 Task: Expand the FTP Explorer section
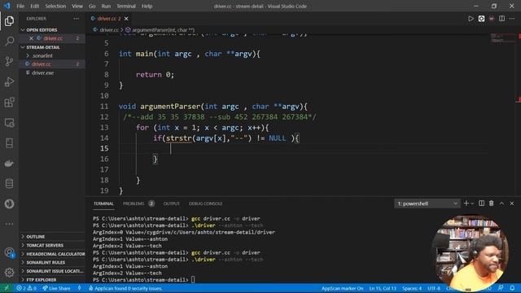pos(42,280)
